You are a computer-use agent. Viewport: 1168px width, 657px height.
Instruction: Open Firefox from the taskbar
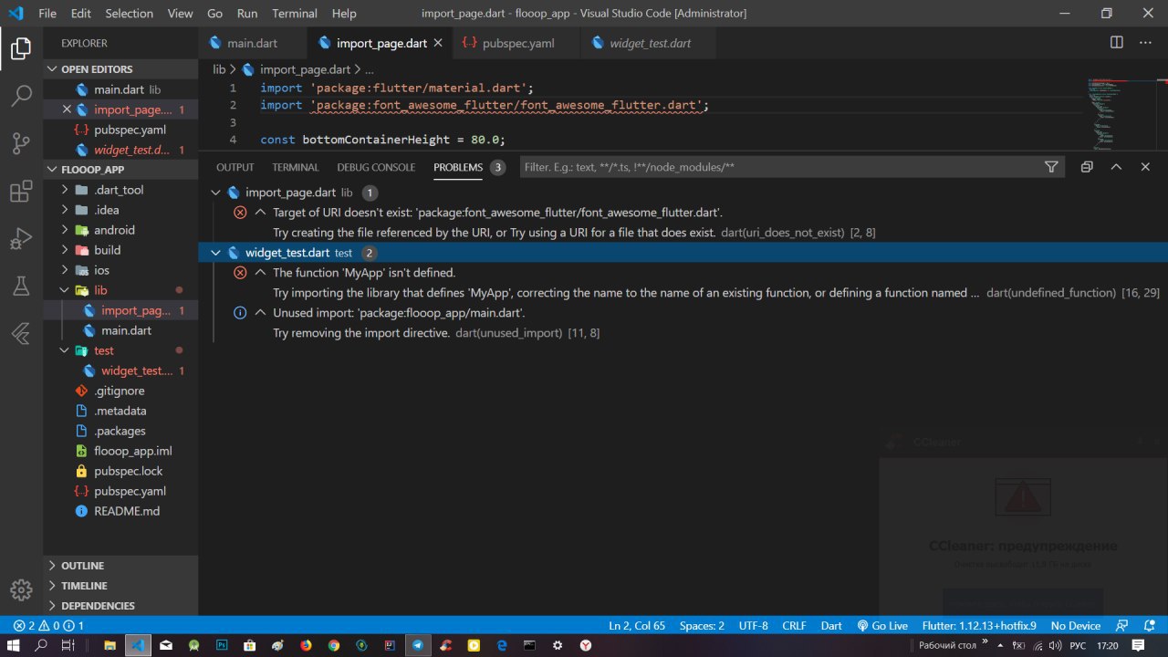click(x=306, y=645)
